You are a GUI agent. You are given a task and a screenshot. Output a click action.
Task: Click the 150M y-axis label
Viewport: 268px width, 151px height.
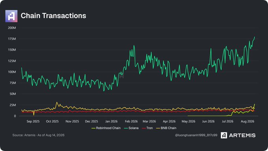(12, 50)
